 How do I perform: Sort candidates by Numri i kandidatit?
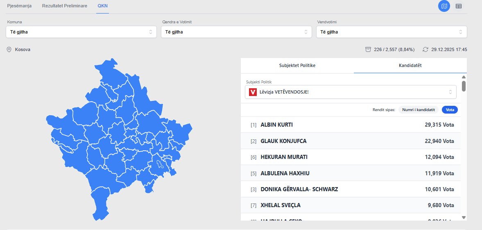[x=418, y=109]
